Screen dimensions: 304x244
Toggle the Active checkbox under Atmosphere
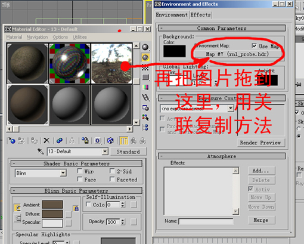[x=251, y=189]
